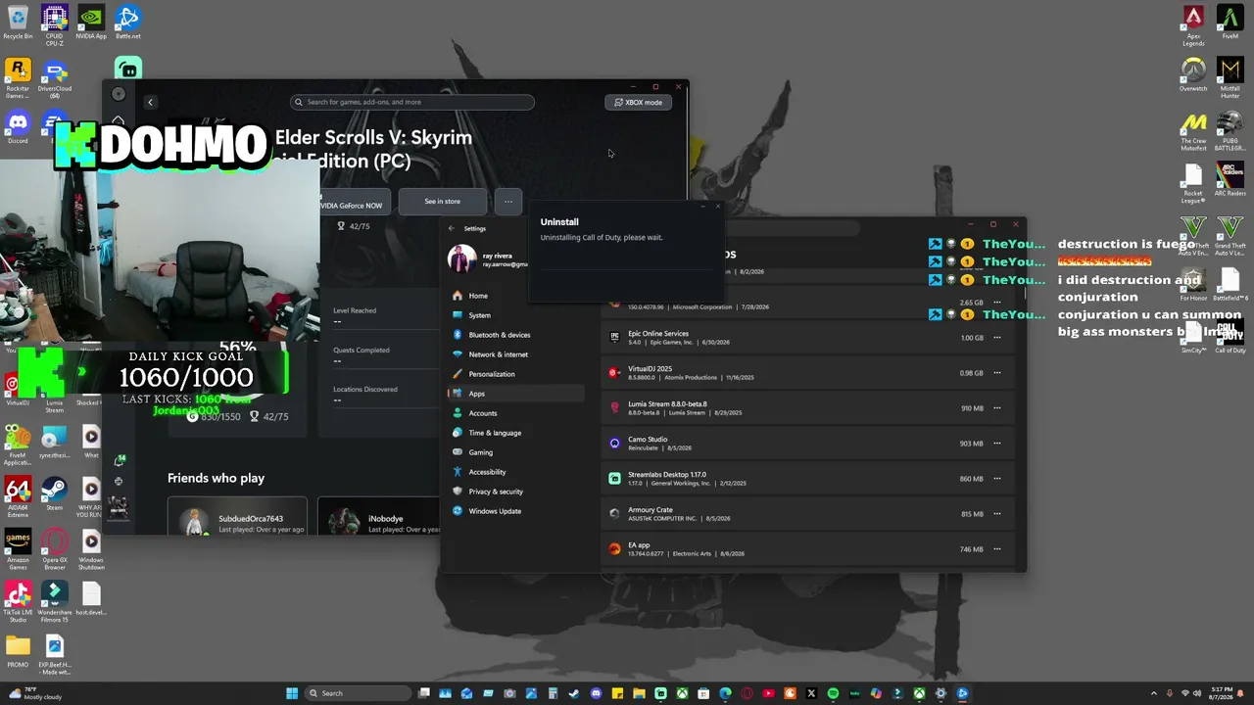Open Discord desktop shortcut
The image size is (1254, 705).
pos(18,126)
